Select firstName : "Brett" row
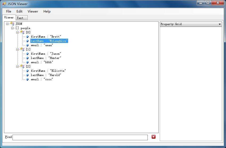Image resolution: width=226 pixels, height=148 pixels. click(46, 37)
